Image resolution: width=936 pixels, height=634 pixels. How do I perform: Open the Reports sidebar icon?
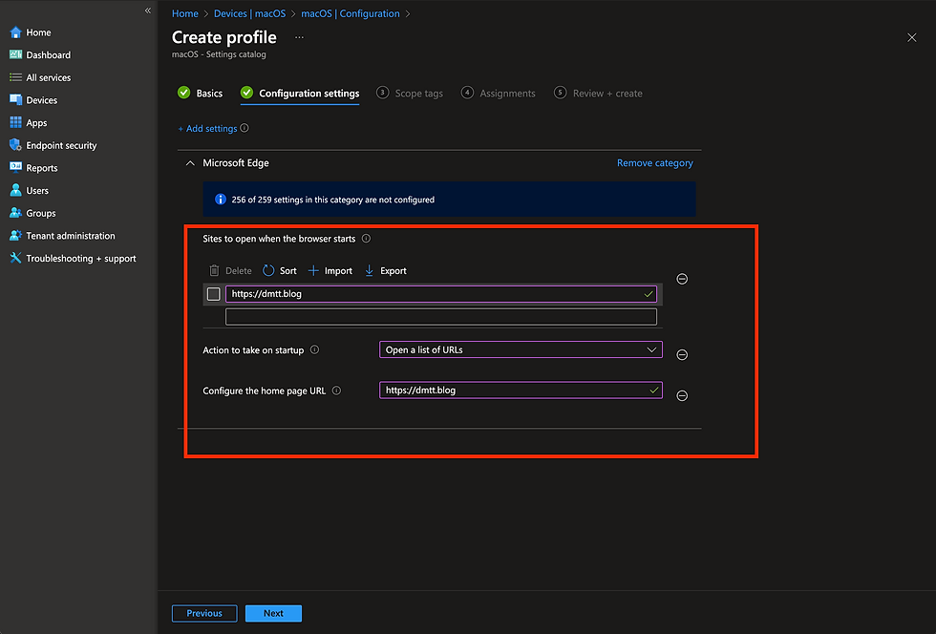[15, 168]
